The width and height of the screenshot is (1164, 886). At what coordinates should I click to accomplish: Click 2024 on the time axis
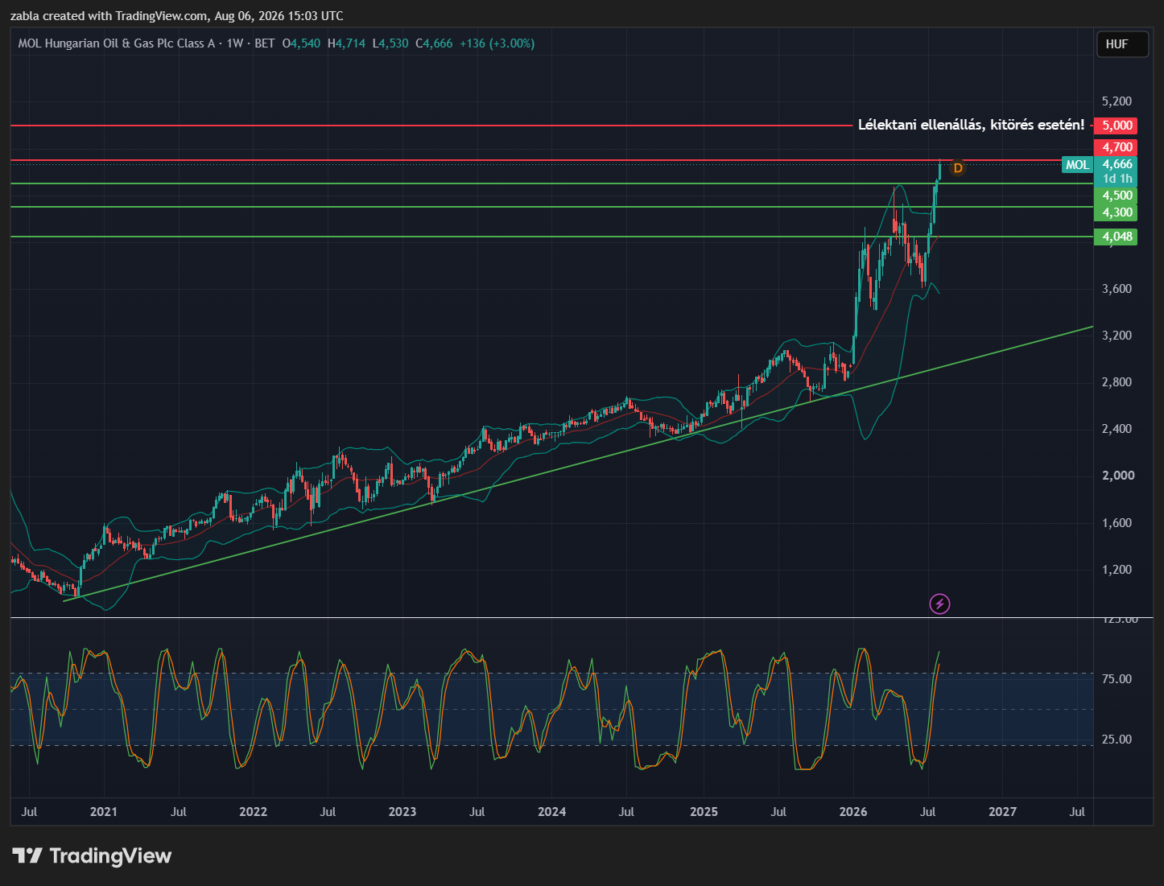(x=551, y=812)
